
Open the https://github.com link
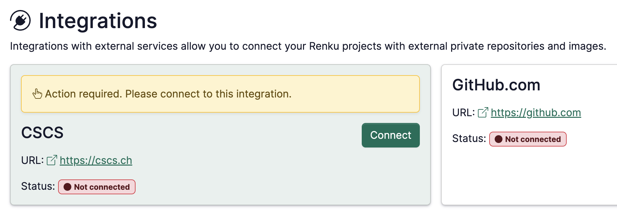[x=536, y=113]
